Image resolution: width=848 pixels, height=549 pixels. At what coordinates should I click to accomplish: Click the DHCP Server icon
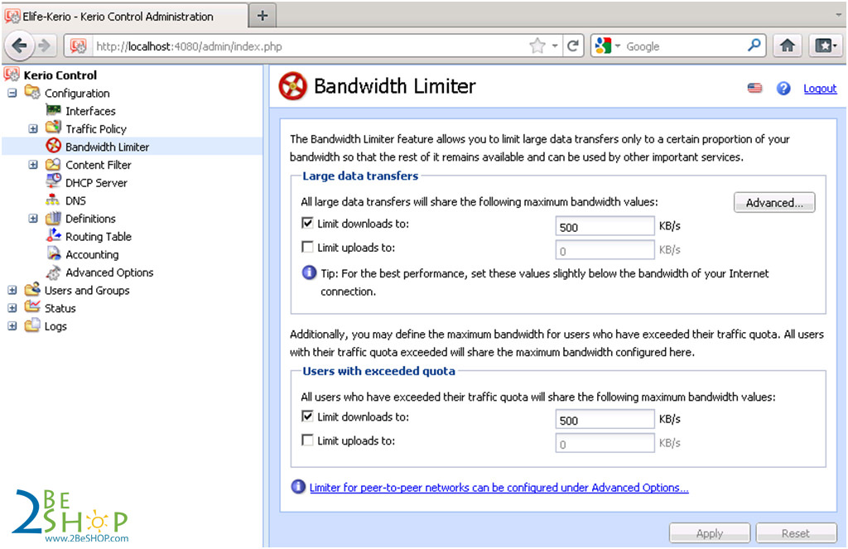pyautogui.click(x=53, y=181)
